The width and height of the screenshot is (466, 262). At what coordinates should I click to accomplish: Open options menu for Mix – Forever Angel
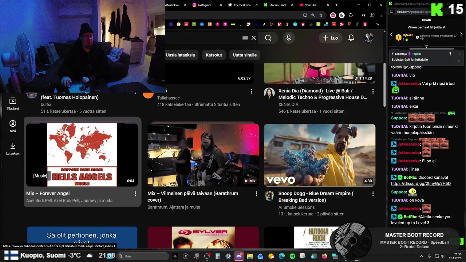[135, 194]
